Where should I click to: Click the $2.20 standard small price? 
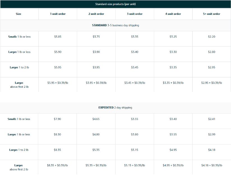[212, 37]
